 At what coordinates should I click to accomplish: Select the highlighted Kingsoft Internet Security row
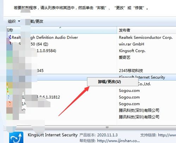point(91,77)
